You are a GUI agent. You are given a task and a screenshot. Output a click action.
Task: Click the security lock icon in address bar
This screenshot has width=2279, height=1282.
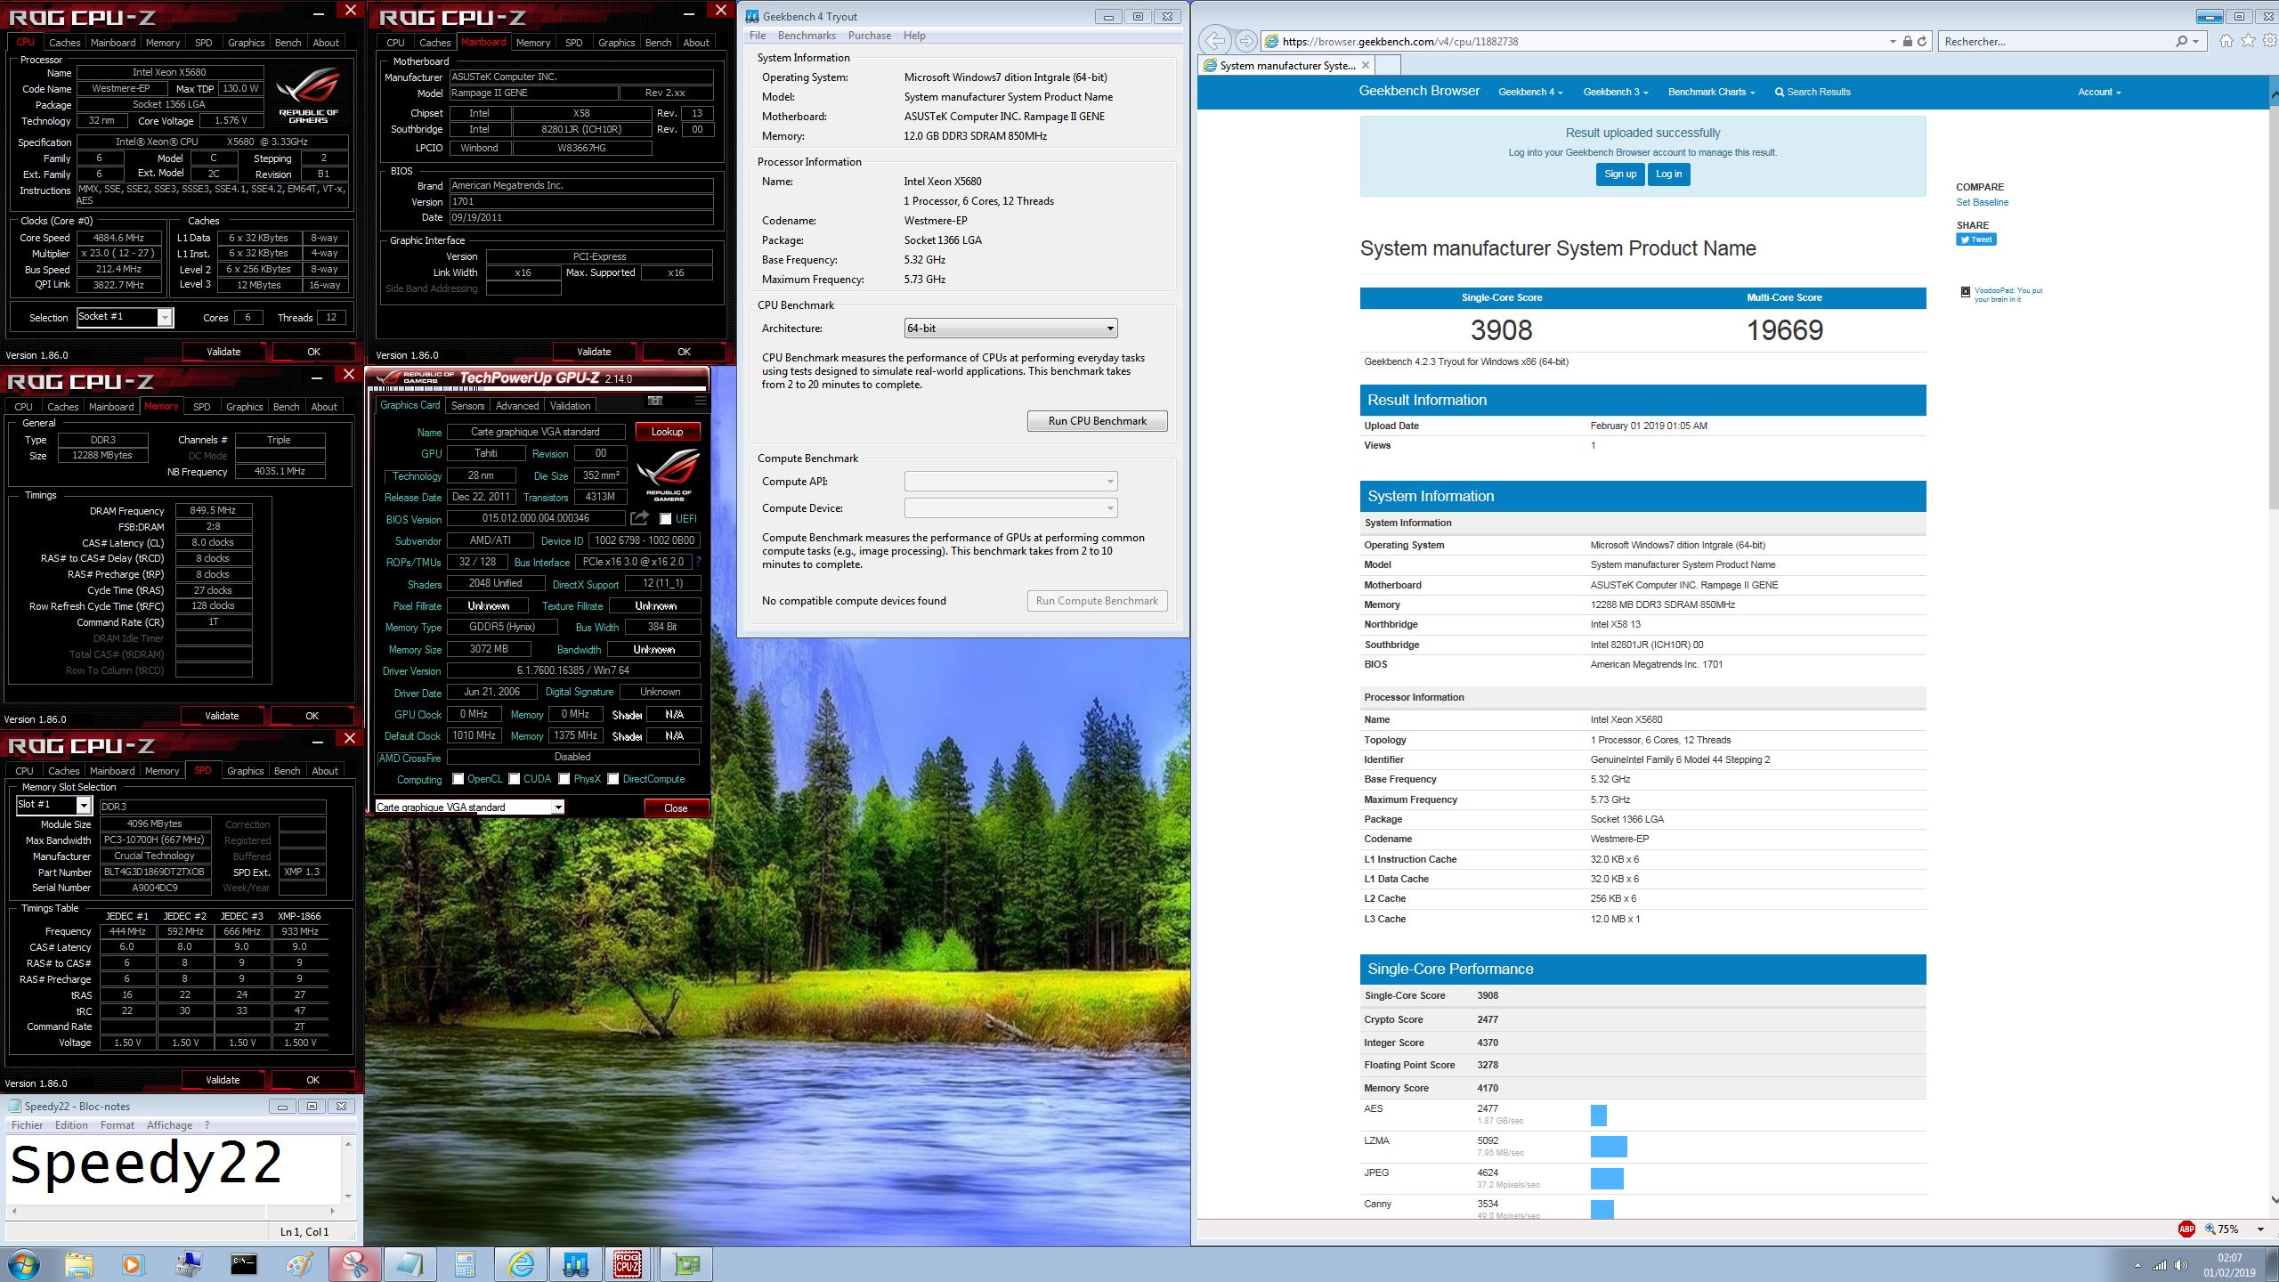point(1907,41)
